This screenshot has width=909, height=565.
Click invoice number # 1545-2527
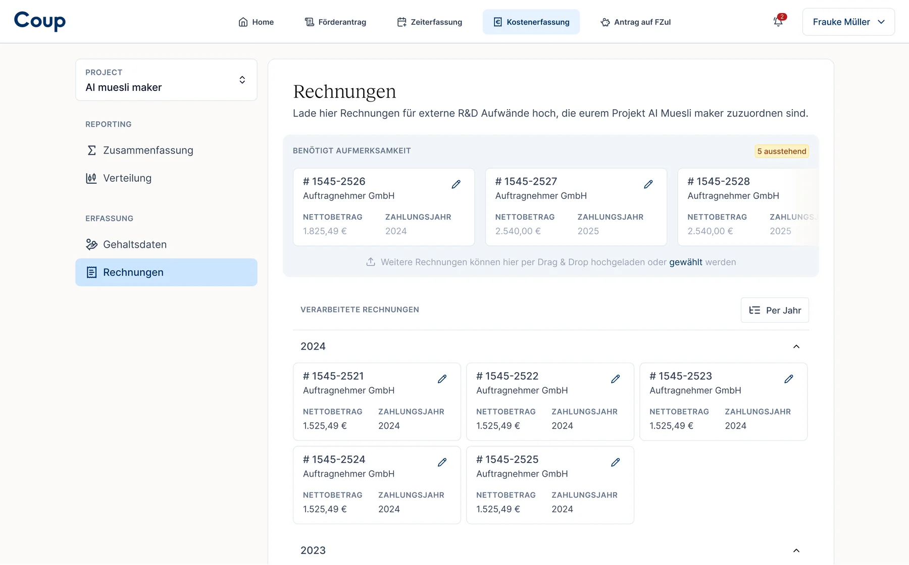coord(526,181)
